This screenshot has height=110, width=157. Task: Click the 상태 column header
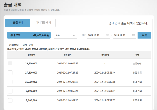click(x=137, y=55)
